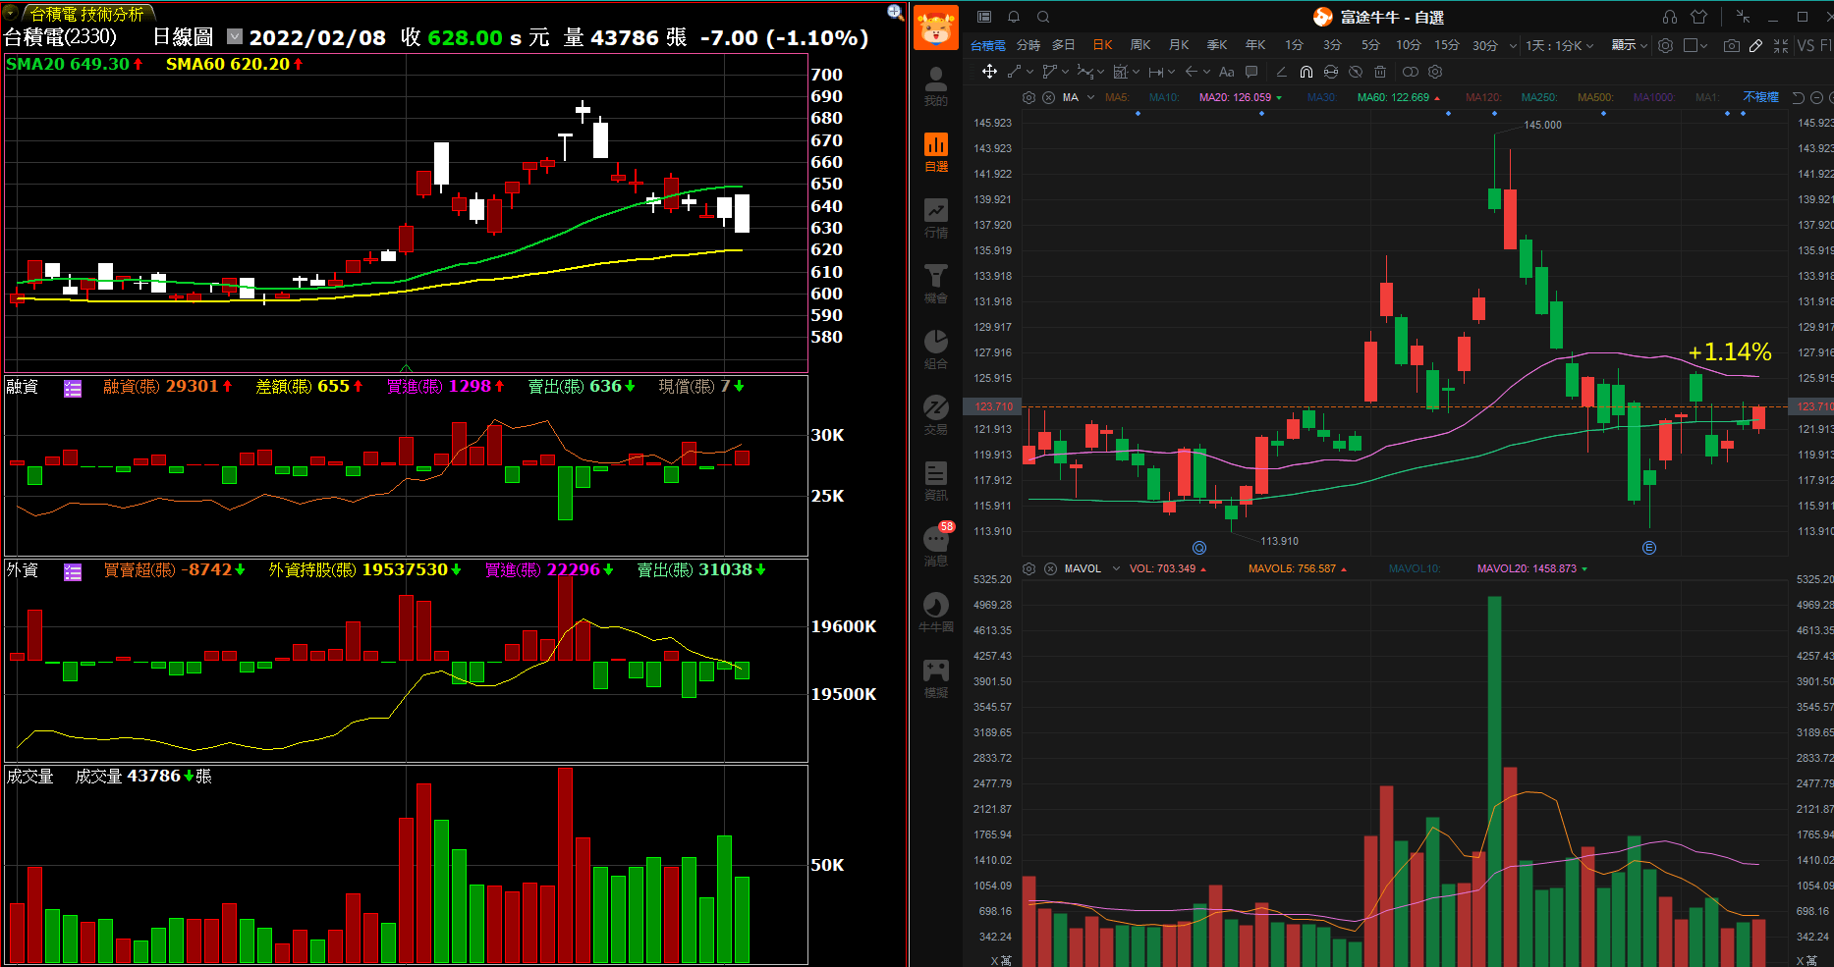Viewport: 1834px width, 967px height.
Task: Remove the MAVOL indicator with X icon
Action: [1050, 568]
